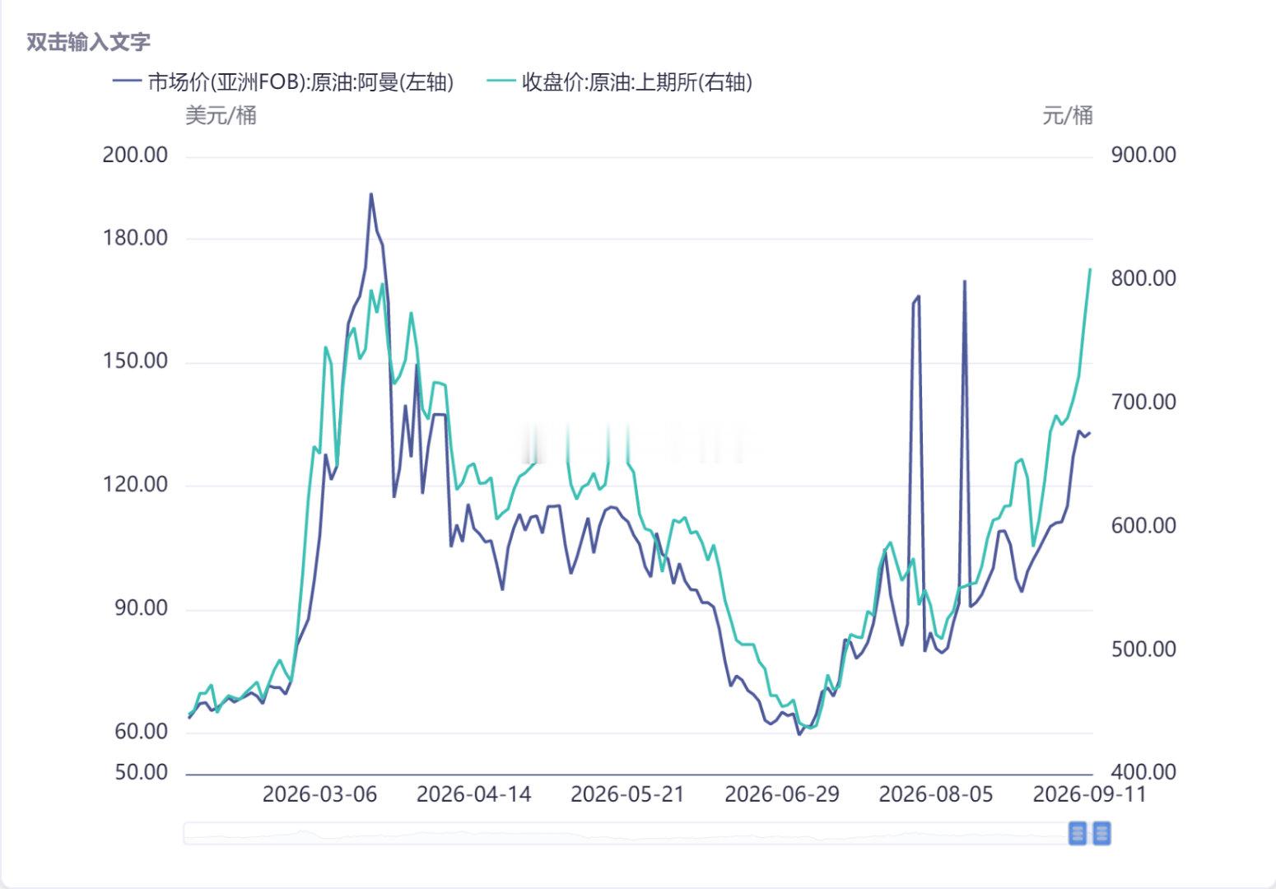1276x889 pixels.
Task: Toggle the 收盘价:原油:上期所(右轴) legend series
Action: (619, 81)
